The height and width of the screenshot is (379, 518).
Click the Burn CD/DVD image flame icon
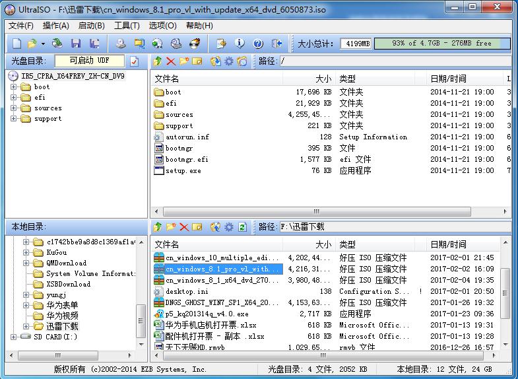pyautogui.click(x=195, y=44)
